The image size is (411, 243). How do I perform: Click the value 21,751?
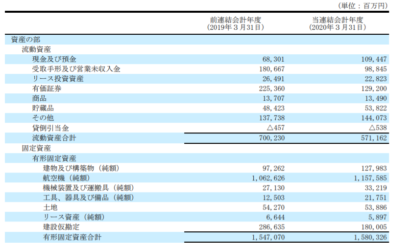tap(376, 198)
